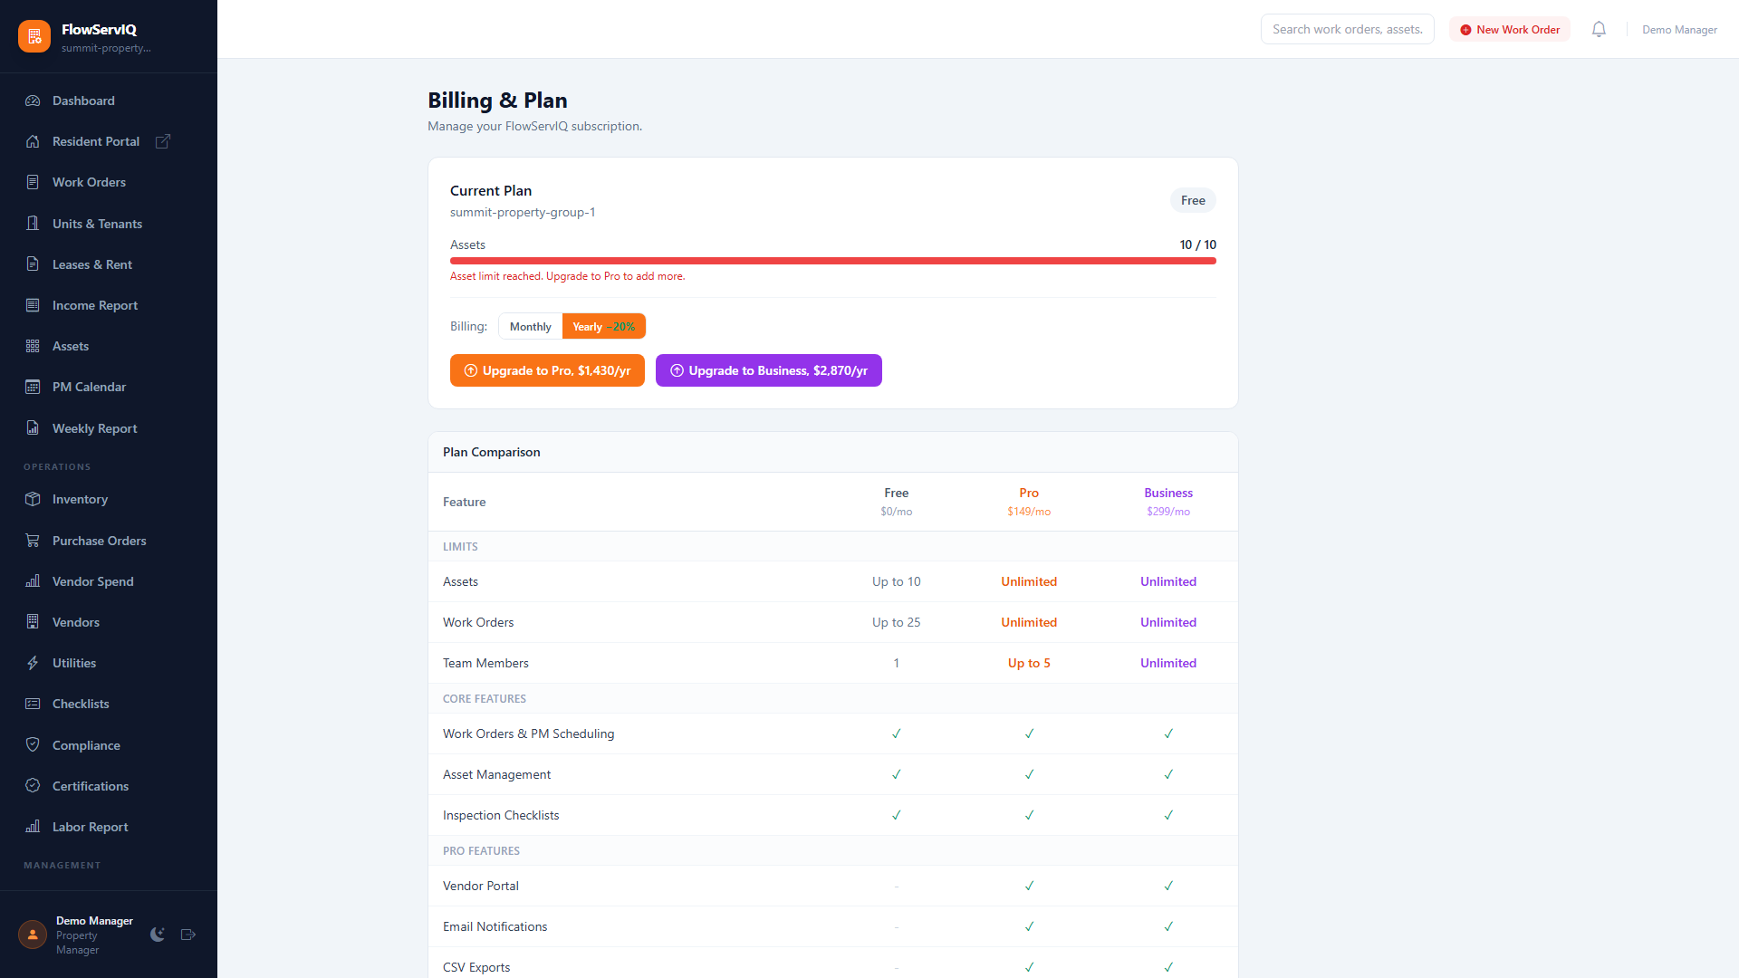Open Dashboard in the sidebar
This screenshot has height=978, width=1739.
click(x=109, y=101)
